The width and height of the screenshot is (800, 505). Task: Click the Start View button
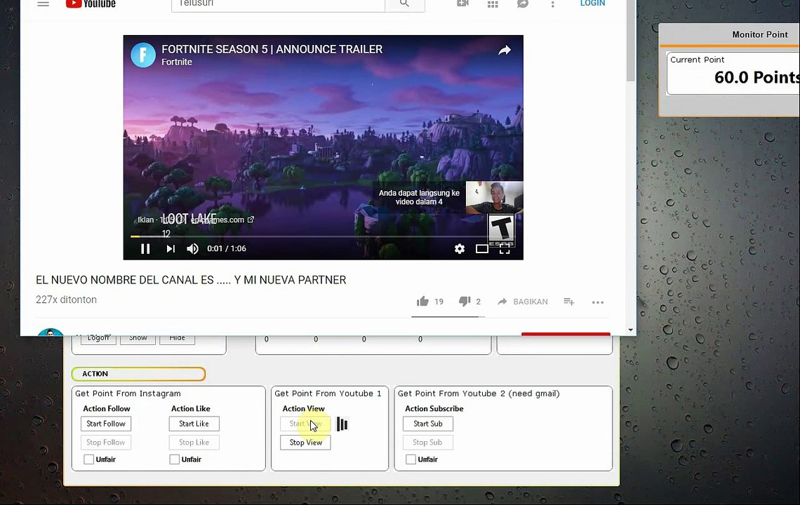[305, 424]
